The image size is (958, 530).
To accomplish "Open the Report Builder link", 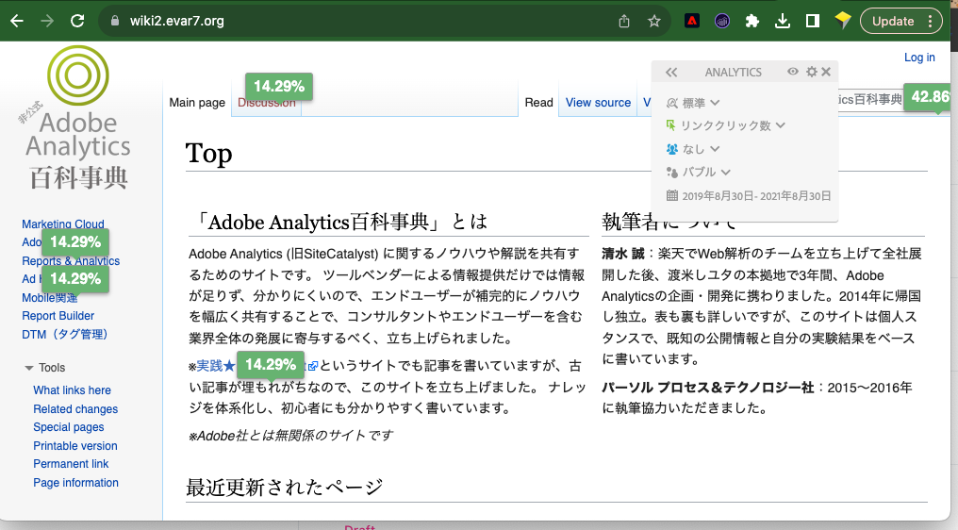I will (58, 315).
